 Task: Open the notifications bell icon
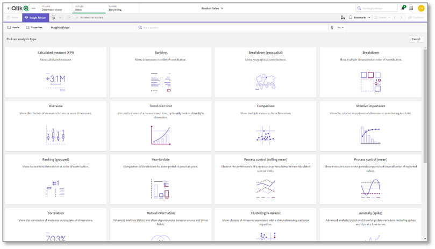click(x=403, y=8)
